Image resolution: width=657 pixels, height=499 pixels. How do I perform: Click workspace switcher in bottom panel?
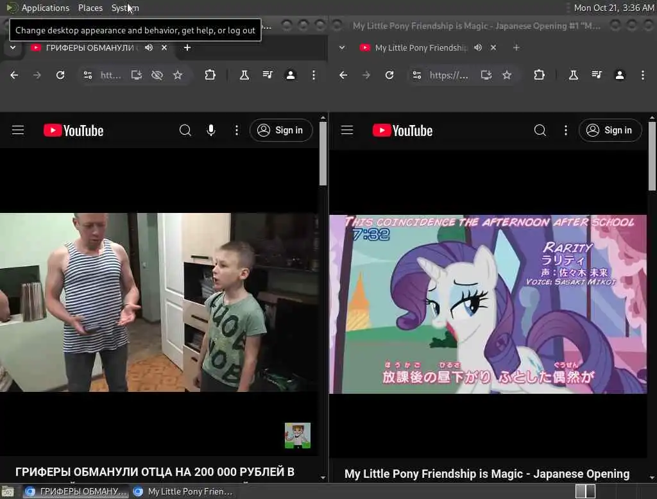pyautogui.click(x=585, y=491)
